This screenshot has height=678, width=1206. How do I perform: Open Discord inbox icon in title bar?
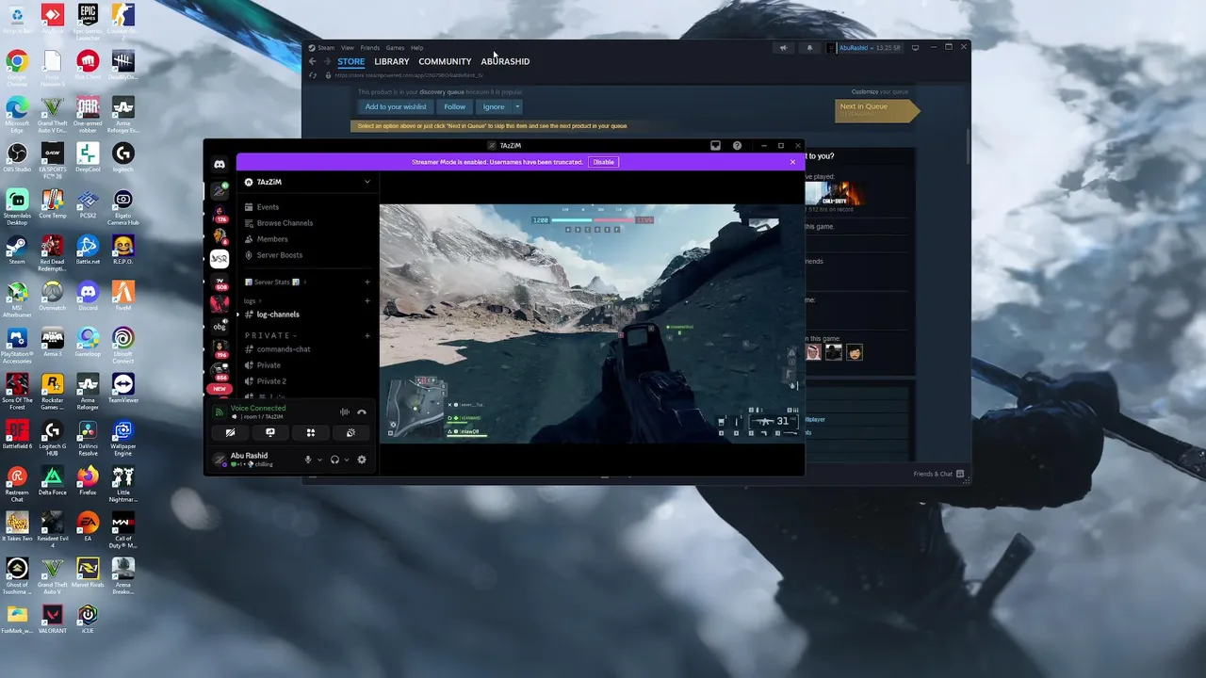click(x=715, y=146)
